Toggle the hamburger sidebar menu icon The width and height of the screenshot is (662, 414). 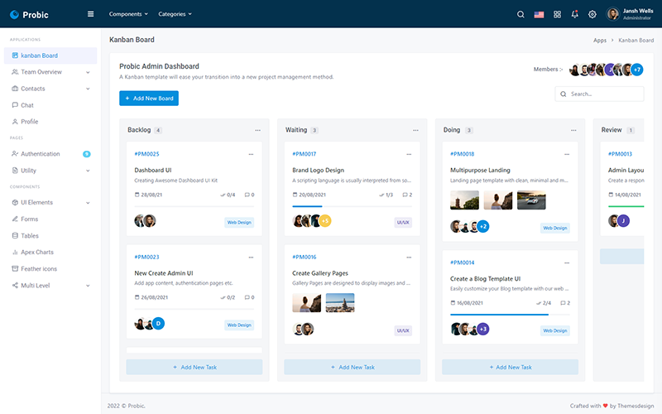pyautogui.click(x=90, y=14)
